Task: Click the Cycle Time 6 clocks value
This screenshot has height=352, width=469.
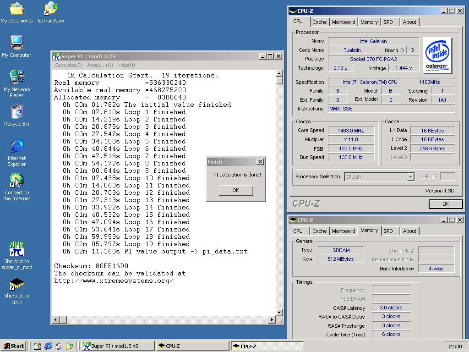Action: pyautogui.click(x=391, y=334)
